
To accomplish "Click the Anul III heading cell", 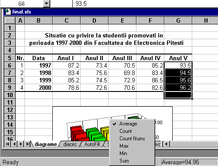I will point(122,58).
